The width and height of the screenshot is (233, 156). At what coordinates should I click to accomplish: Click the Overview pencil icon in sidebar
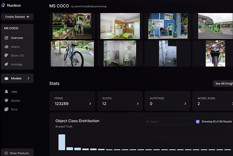tap(6, 38)
